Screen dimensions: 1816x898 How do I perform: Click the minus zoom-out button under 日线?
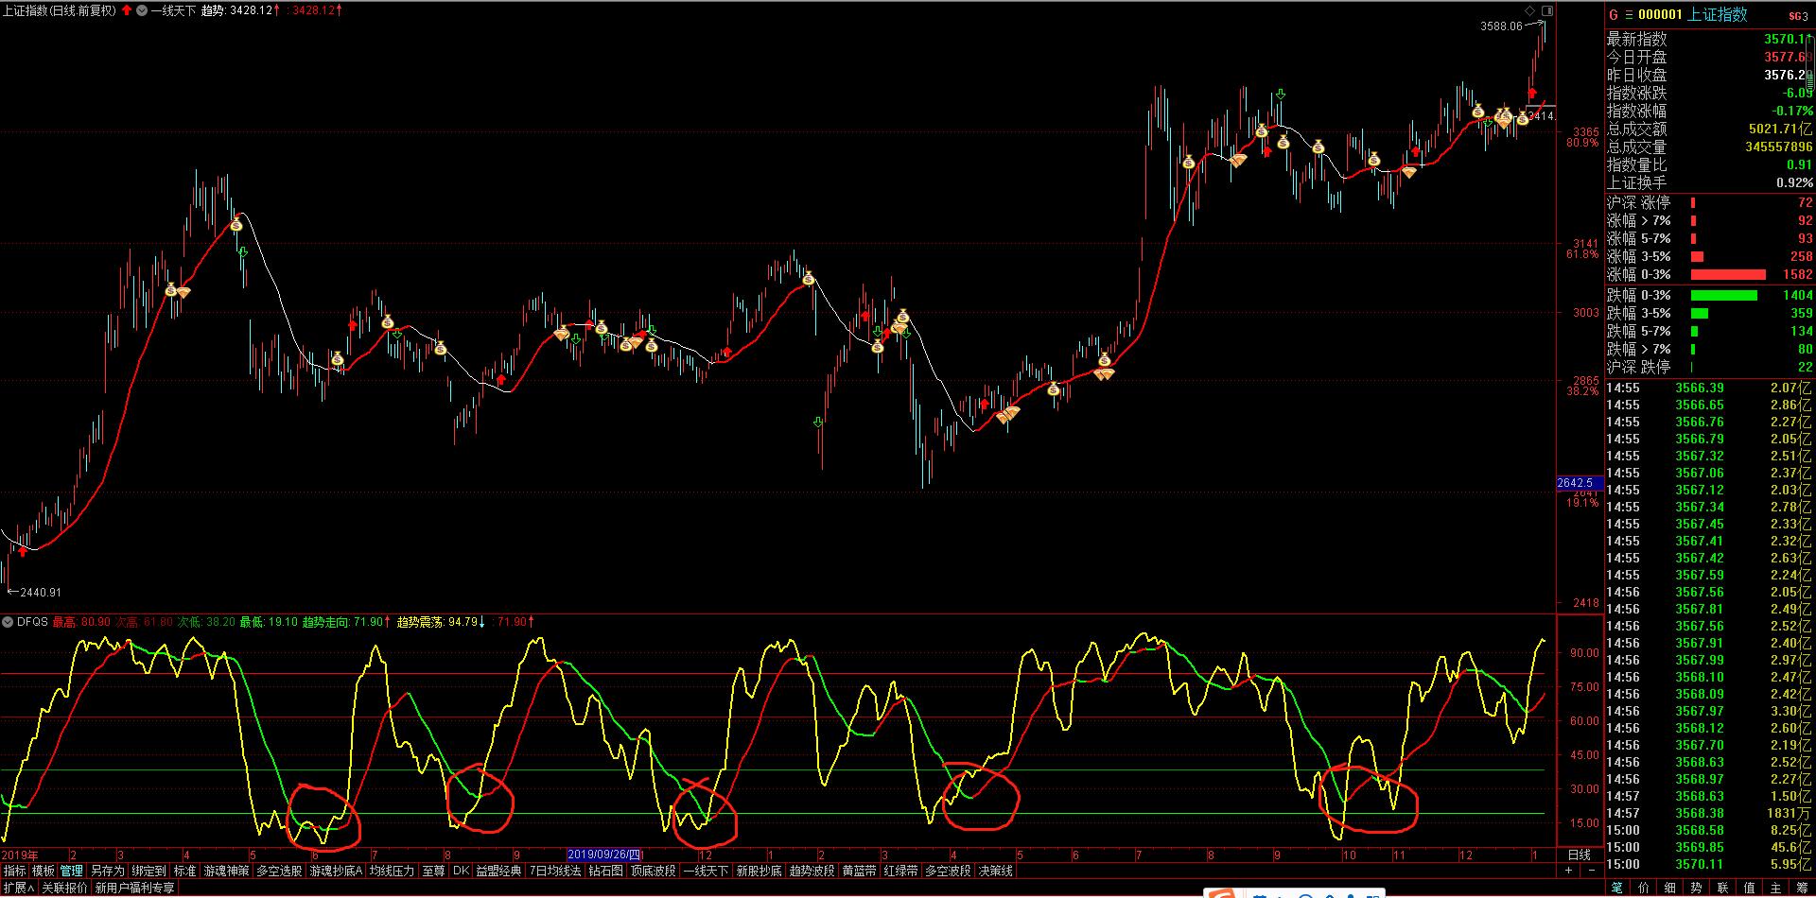1591,871
